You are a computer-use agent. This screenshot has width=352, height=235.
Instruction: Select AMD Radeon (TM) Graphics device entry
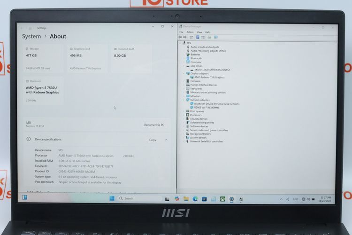coord(209,78)
